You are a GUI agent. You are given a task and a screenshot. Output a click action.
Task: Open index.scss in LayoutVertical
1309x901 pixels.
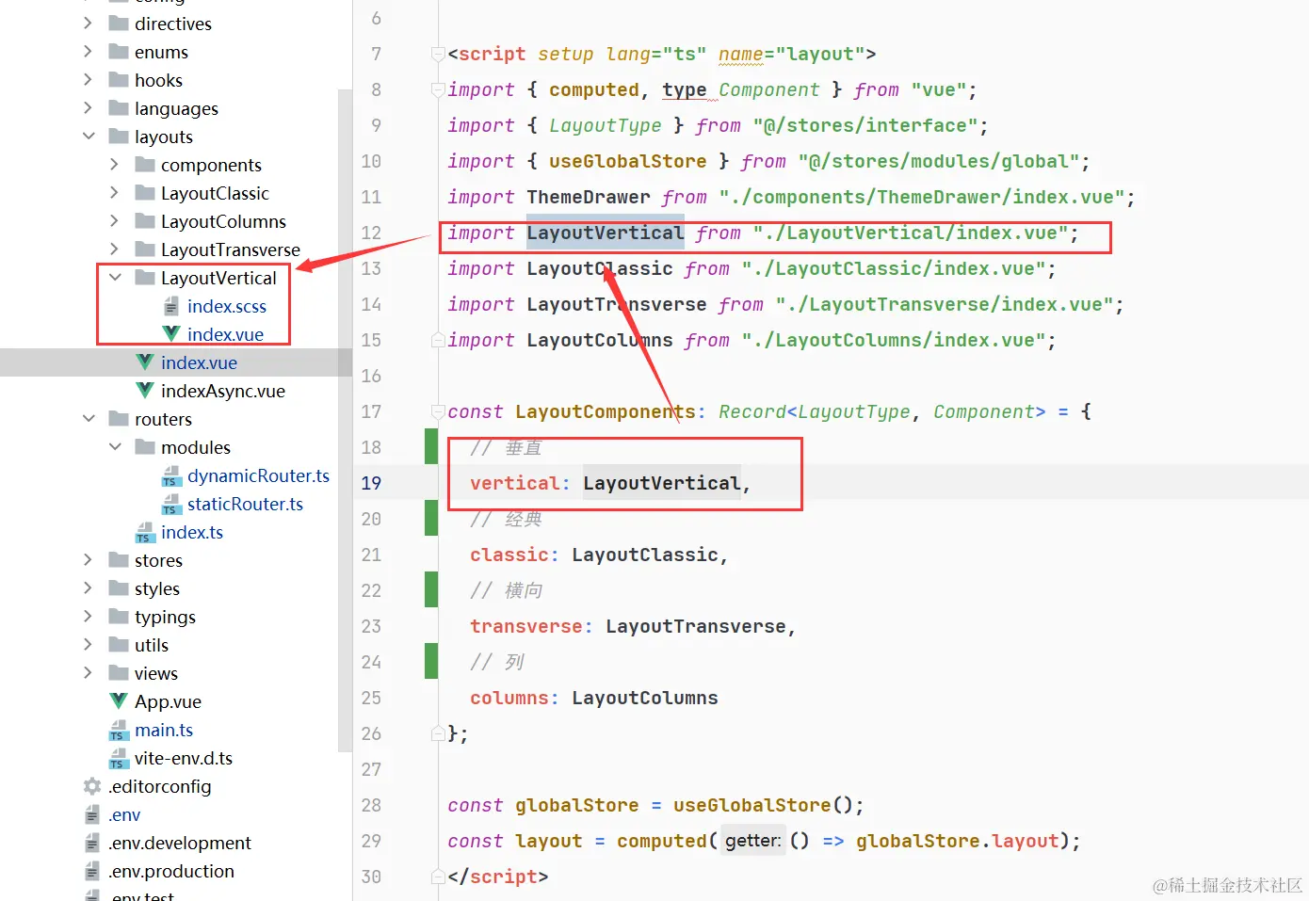point(227,306)
